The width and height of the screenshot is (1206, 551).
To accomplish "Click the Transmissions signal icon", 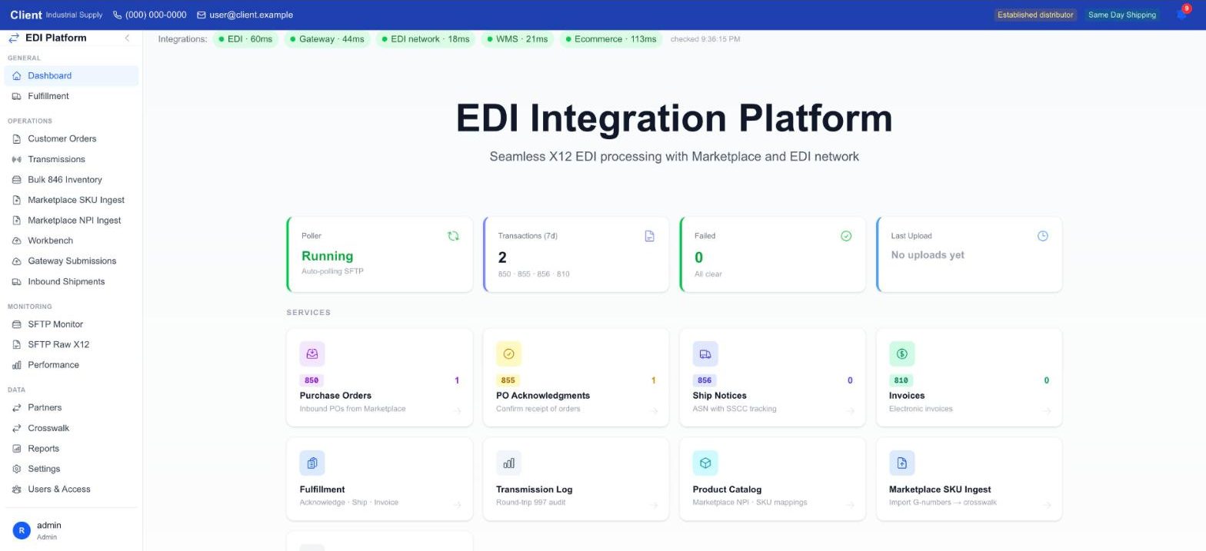I will coord(17,159).
